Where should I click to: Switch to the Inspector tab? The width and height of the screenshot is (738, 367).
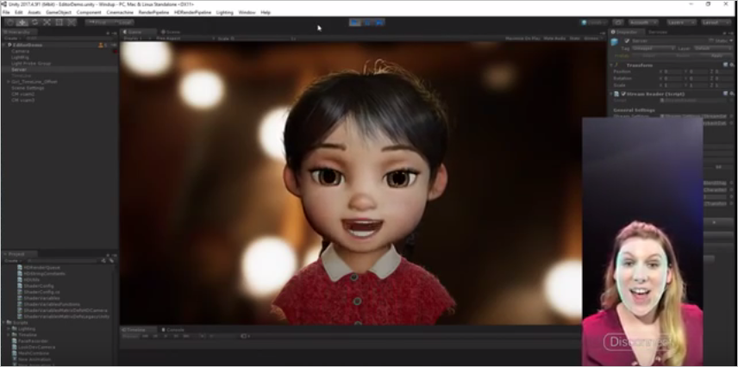627,32
